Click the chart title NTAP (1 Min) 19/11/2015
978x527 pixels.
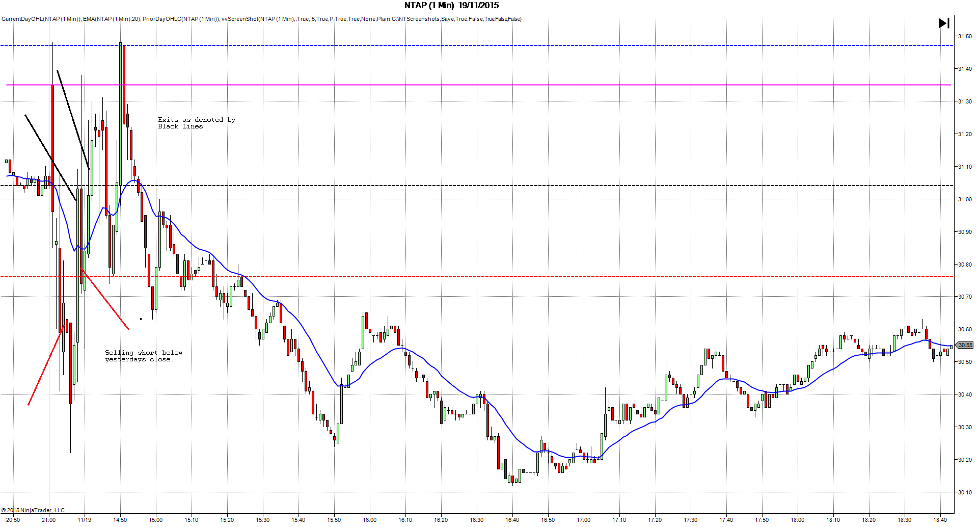(x=451, y=6)
